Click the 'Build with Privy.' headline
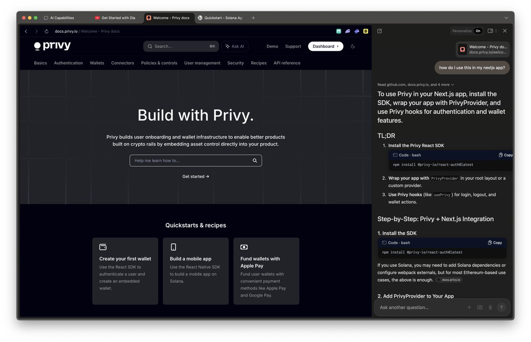This screenshot has height=342, width=531. 196,115
